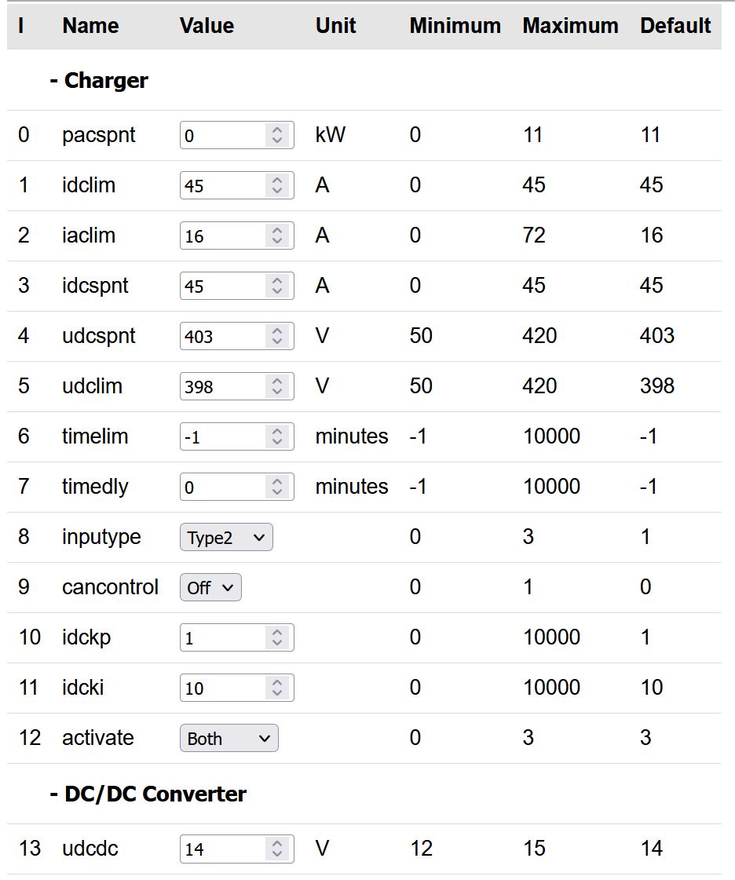The height and width of the screenshot is (880, 735).
Task: Open the cancontrol Off dropdown
Action: (x=210, y=588)
